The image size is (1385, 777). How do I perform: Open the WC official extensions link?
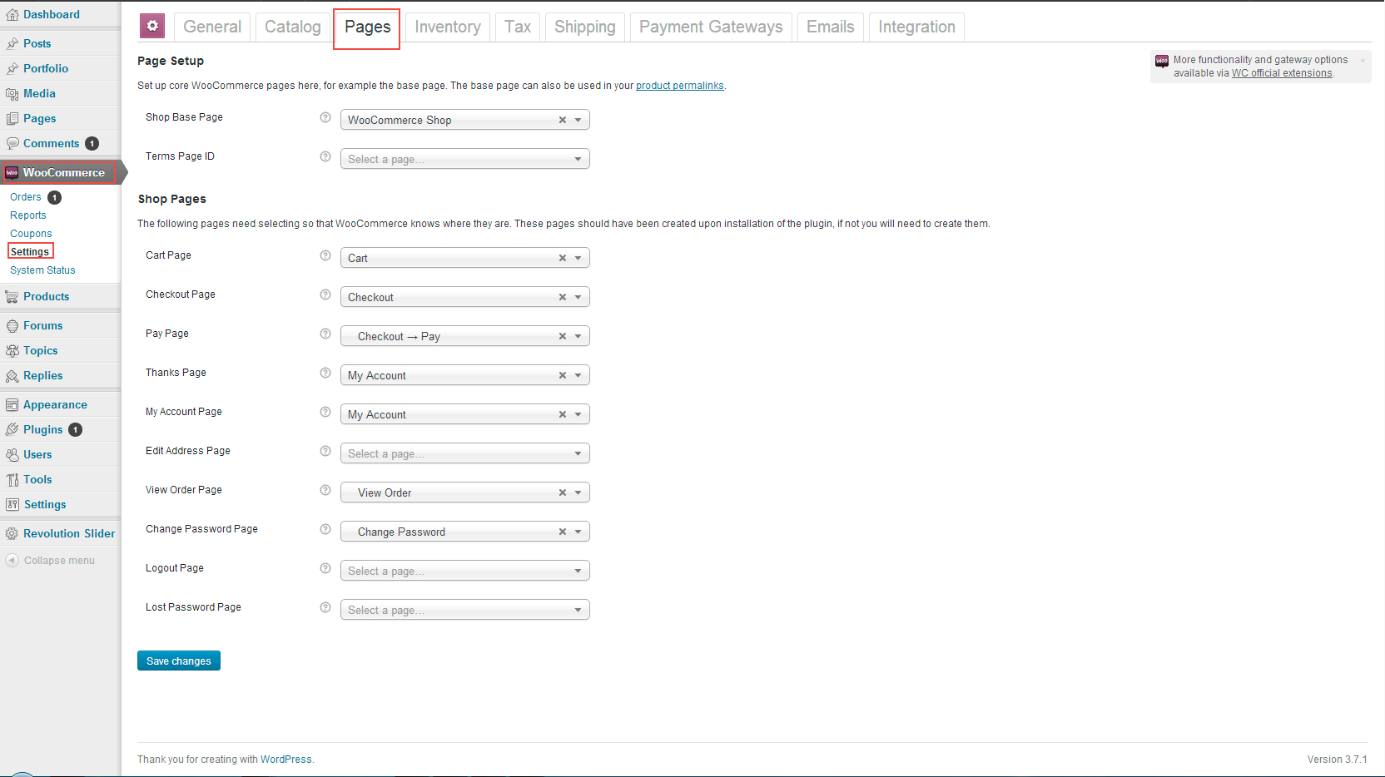1282,73
